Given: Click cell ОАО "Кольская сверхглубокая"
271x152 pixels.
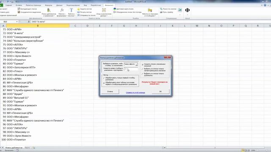Looking at the screenshot, I should (x=38, y=41).
